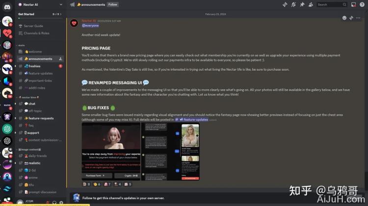The image size is (368, 206).
Task: Open the message's more options menu
Action: click(x=359, y=18)
